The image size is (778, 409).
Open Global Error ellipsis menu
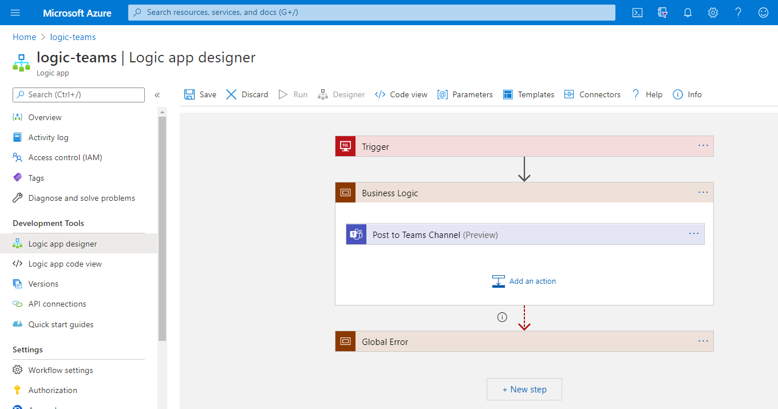[703, 342]
